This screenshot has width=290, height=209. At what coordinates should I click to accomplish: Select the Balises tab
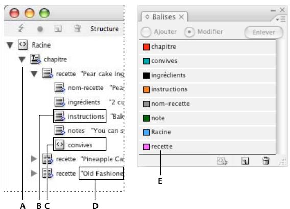click(x=164, y=17)
